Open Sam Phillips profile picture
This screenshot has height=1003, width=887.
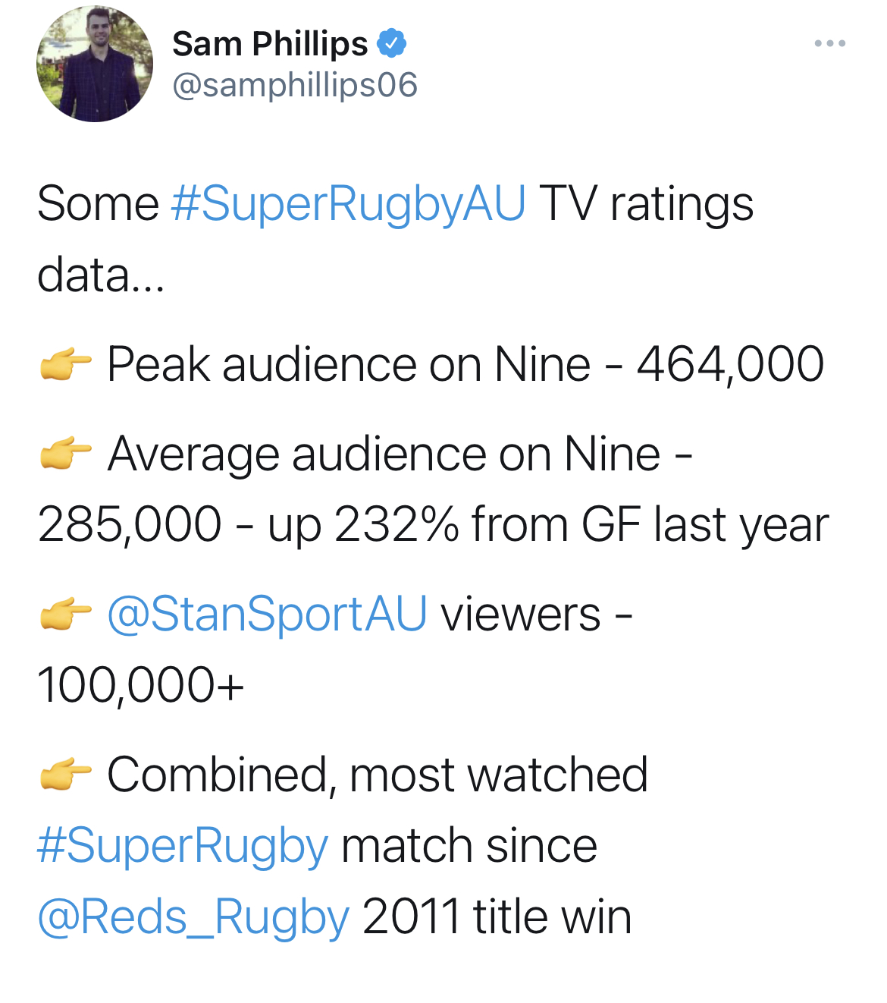[x=95, y=64]
